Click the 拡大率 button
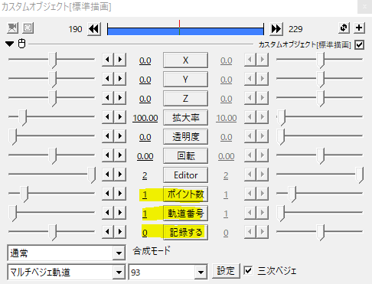 185,118
